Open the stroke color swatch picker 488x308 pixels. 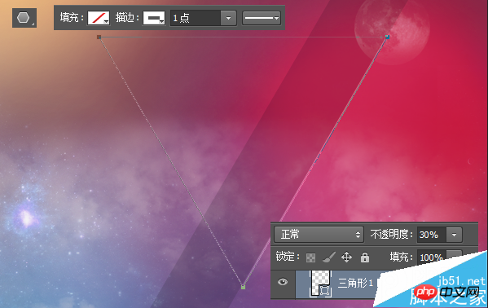154,18
